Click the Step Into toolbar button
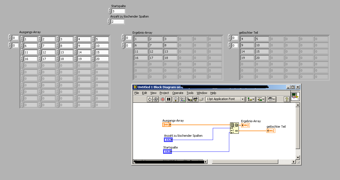340x180 pixels. (190, 99)
